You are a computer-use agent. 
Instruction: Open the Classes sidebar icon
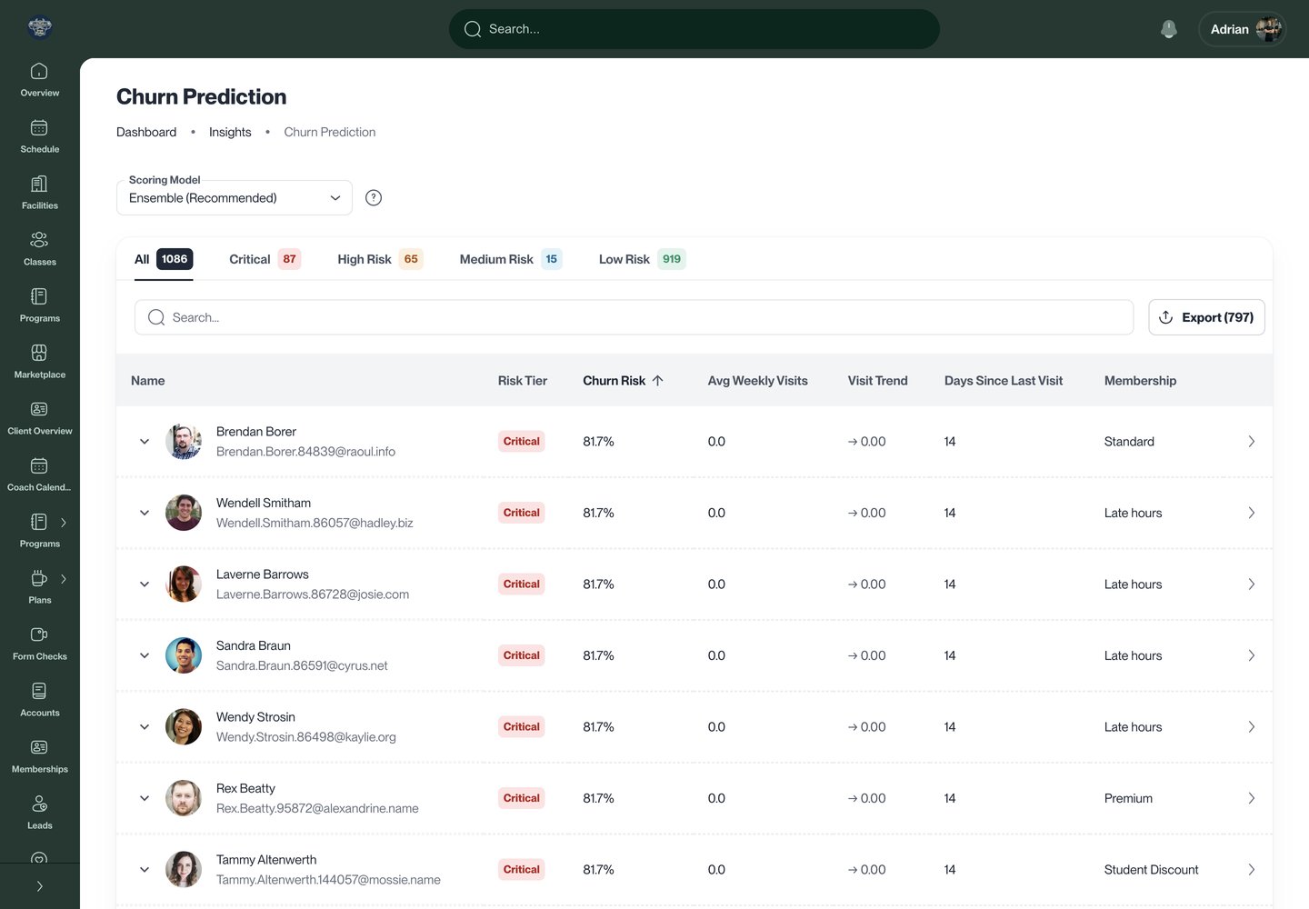(x=39, y=240)
